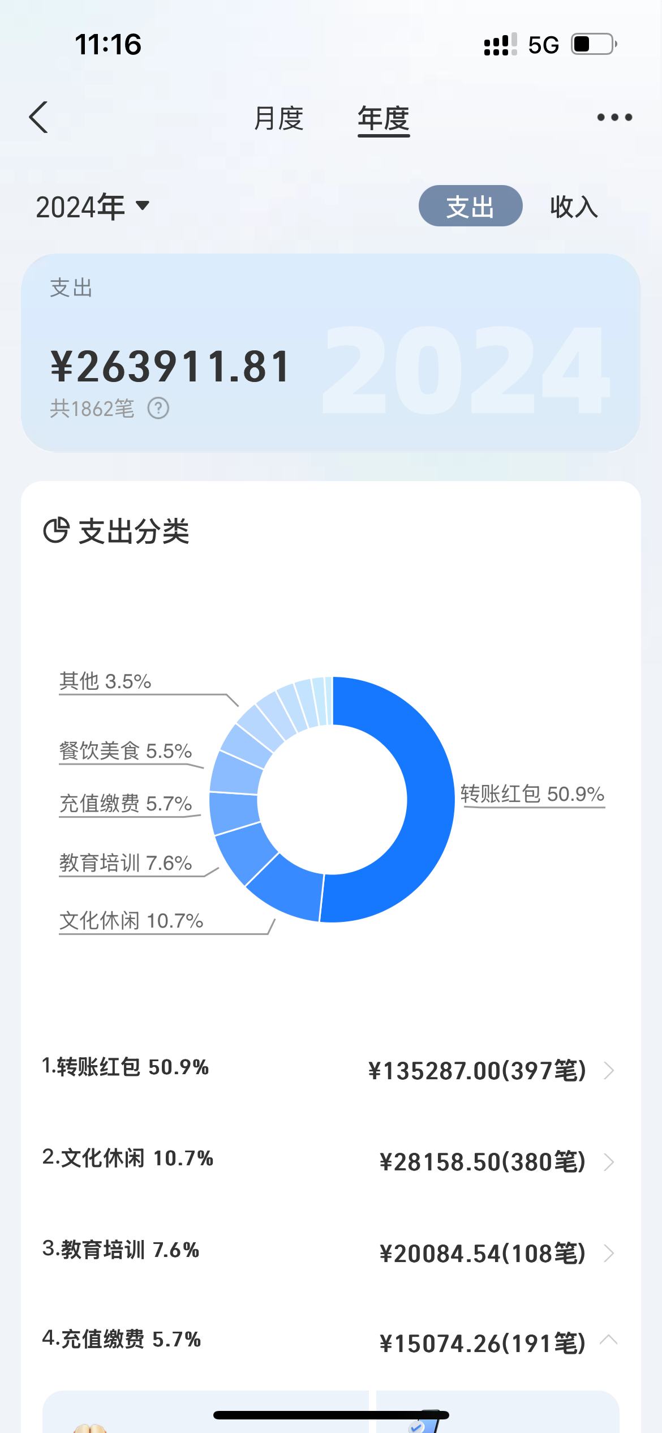Tap the pie chart icon beside 支出分类
This screenshot has height=1433, width=662.
point(56,530)
